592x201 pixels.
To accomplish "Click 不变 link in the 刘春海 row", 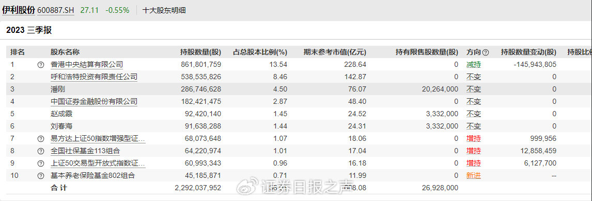I will click(474, 126).
